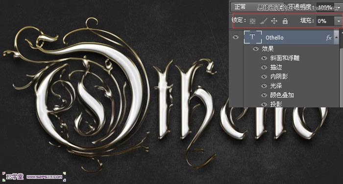Click the 内阴影 effect label
The width and height of the screenshot is (343, 184).
pyautogui.click(x=279, y=77)
